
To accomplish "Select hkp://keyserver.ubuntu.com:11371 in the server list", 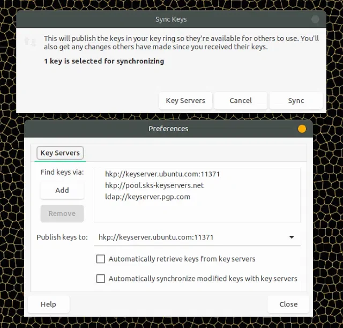I will coord(162,174).
